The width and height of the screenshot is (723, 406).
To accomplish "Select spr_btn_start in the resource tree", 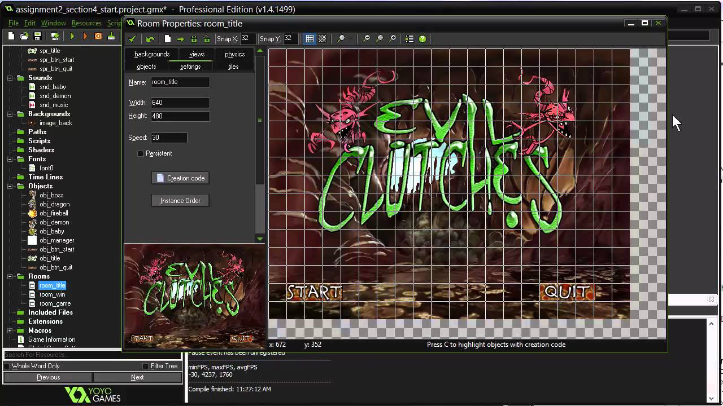I will (57, 60).
